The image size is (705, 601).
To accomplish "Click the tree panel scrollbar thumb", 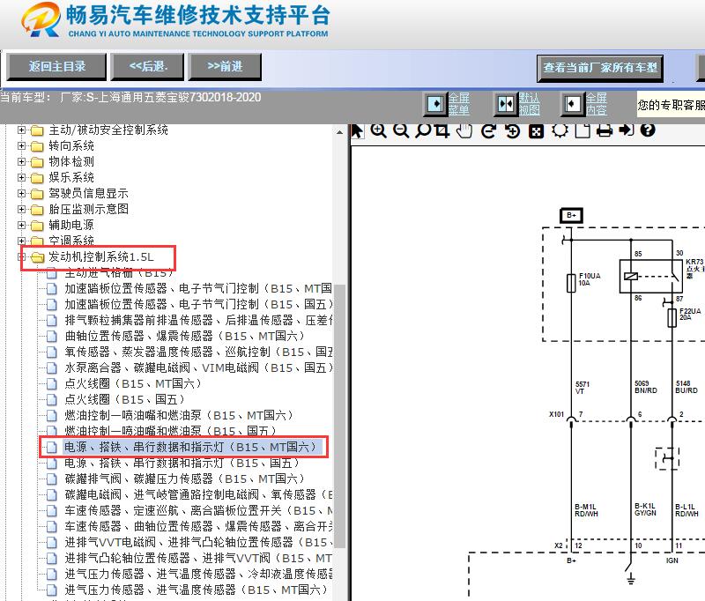I will tap(340, 416).
